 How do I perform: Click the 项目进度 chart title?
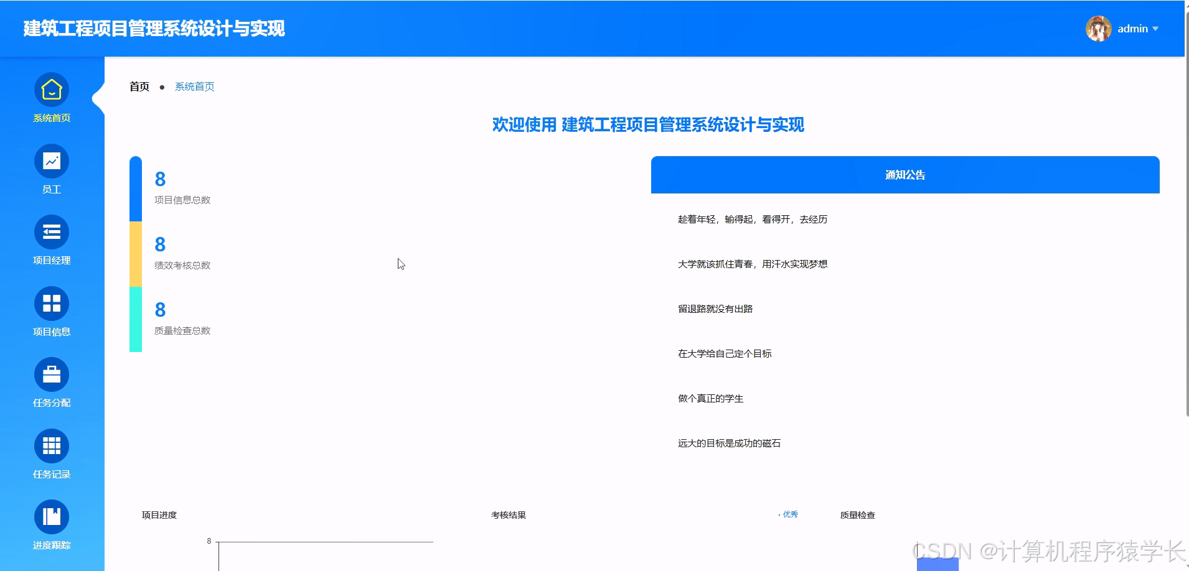tap(159, 515)
